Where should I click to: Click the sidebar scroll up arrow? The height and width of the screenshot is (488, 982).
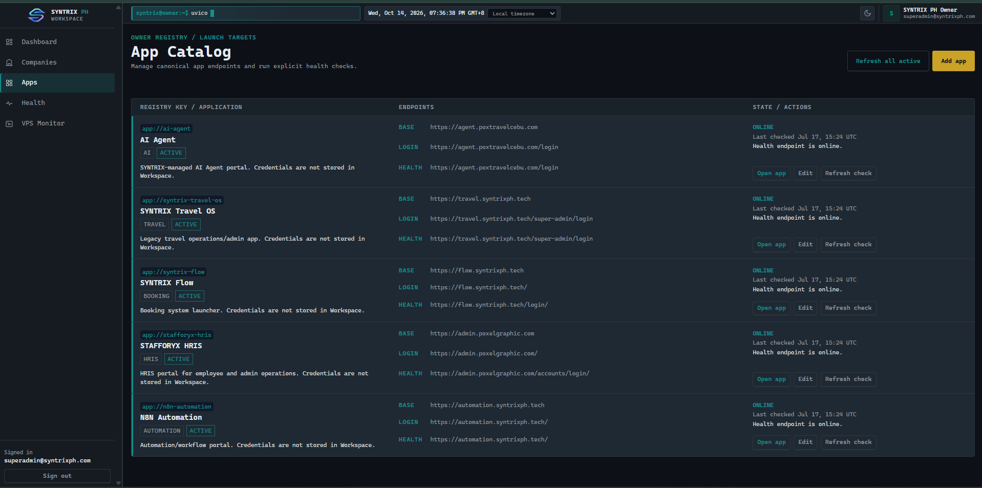(119, 7)
